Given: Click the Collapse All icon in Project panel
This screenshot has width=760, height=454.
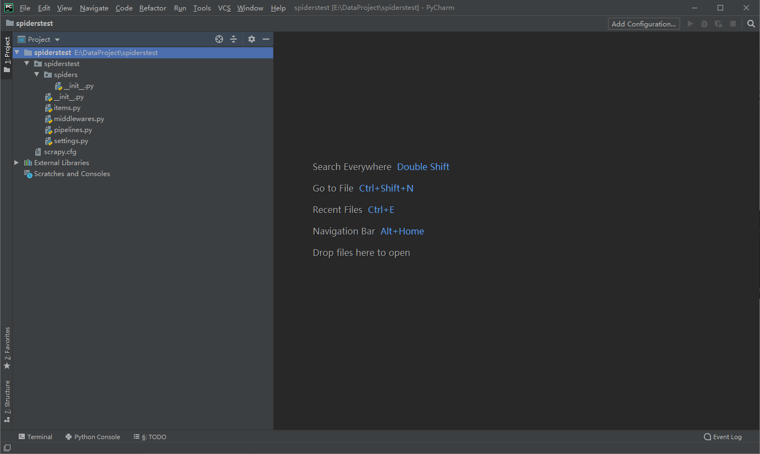Looking at the screenshot, I should pos(234,39).
